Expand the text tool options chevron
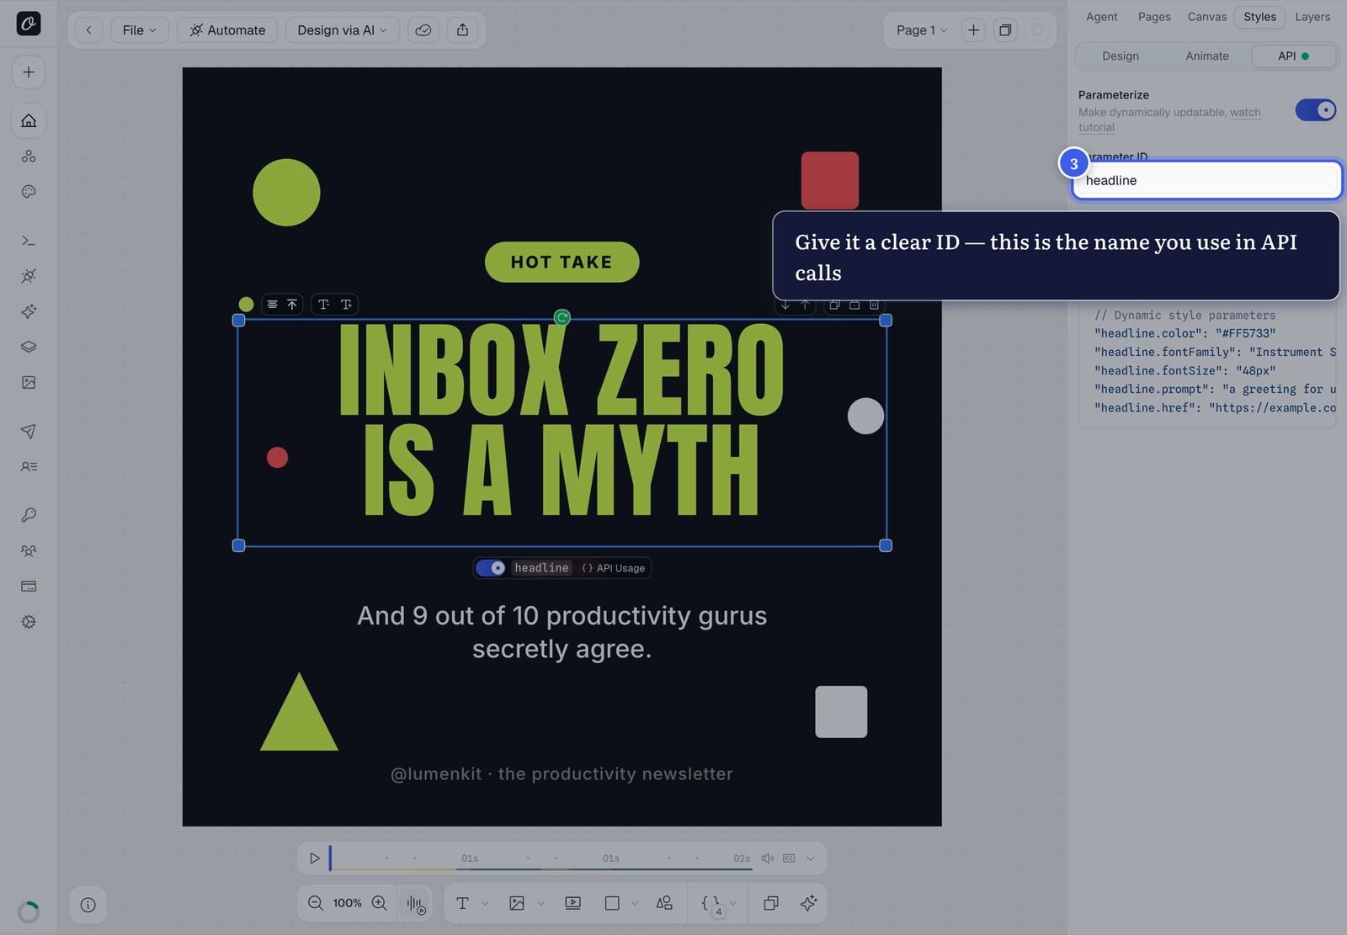 coord(485,904)
